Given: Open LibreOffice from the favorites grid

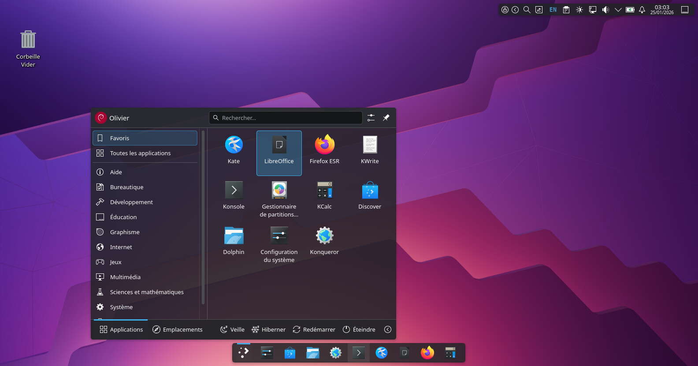Looking at the screenshot, I should pyautogui.click(x=279, y=153).
